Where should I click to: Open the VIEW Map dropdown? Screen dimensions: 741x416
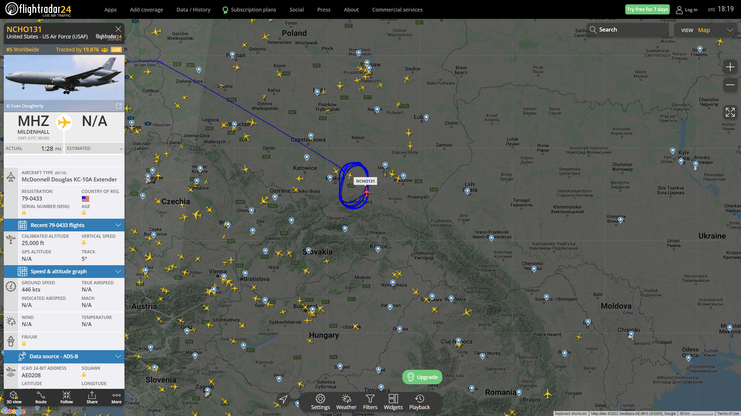point(707,30)
